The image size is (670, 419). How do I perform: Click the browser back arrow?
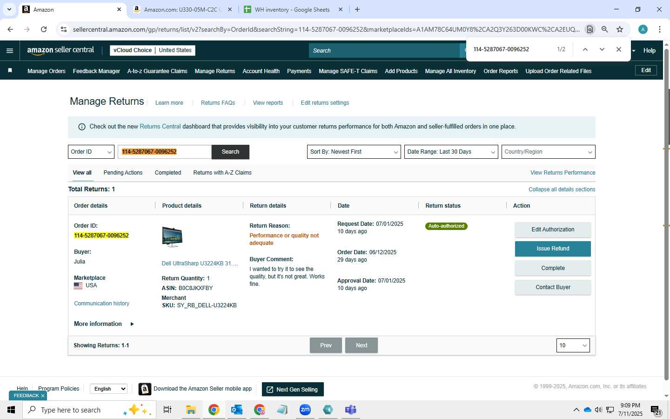tap(10, 29)
